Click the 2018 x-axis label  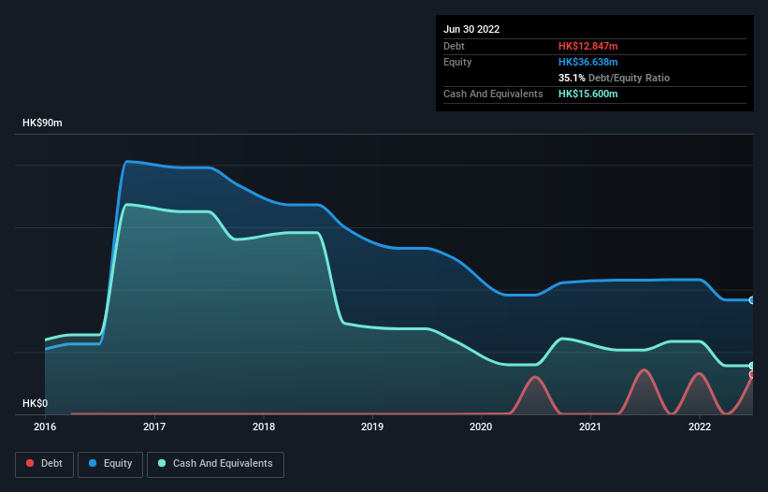264,427
